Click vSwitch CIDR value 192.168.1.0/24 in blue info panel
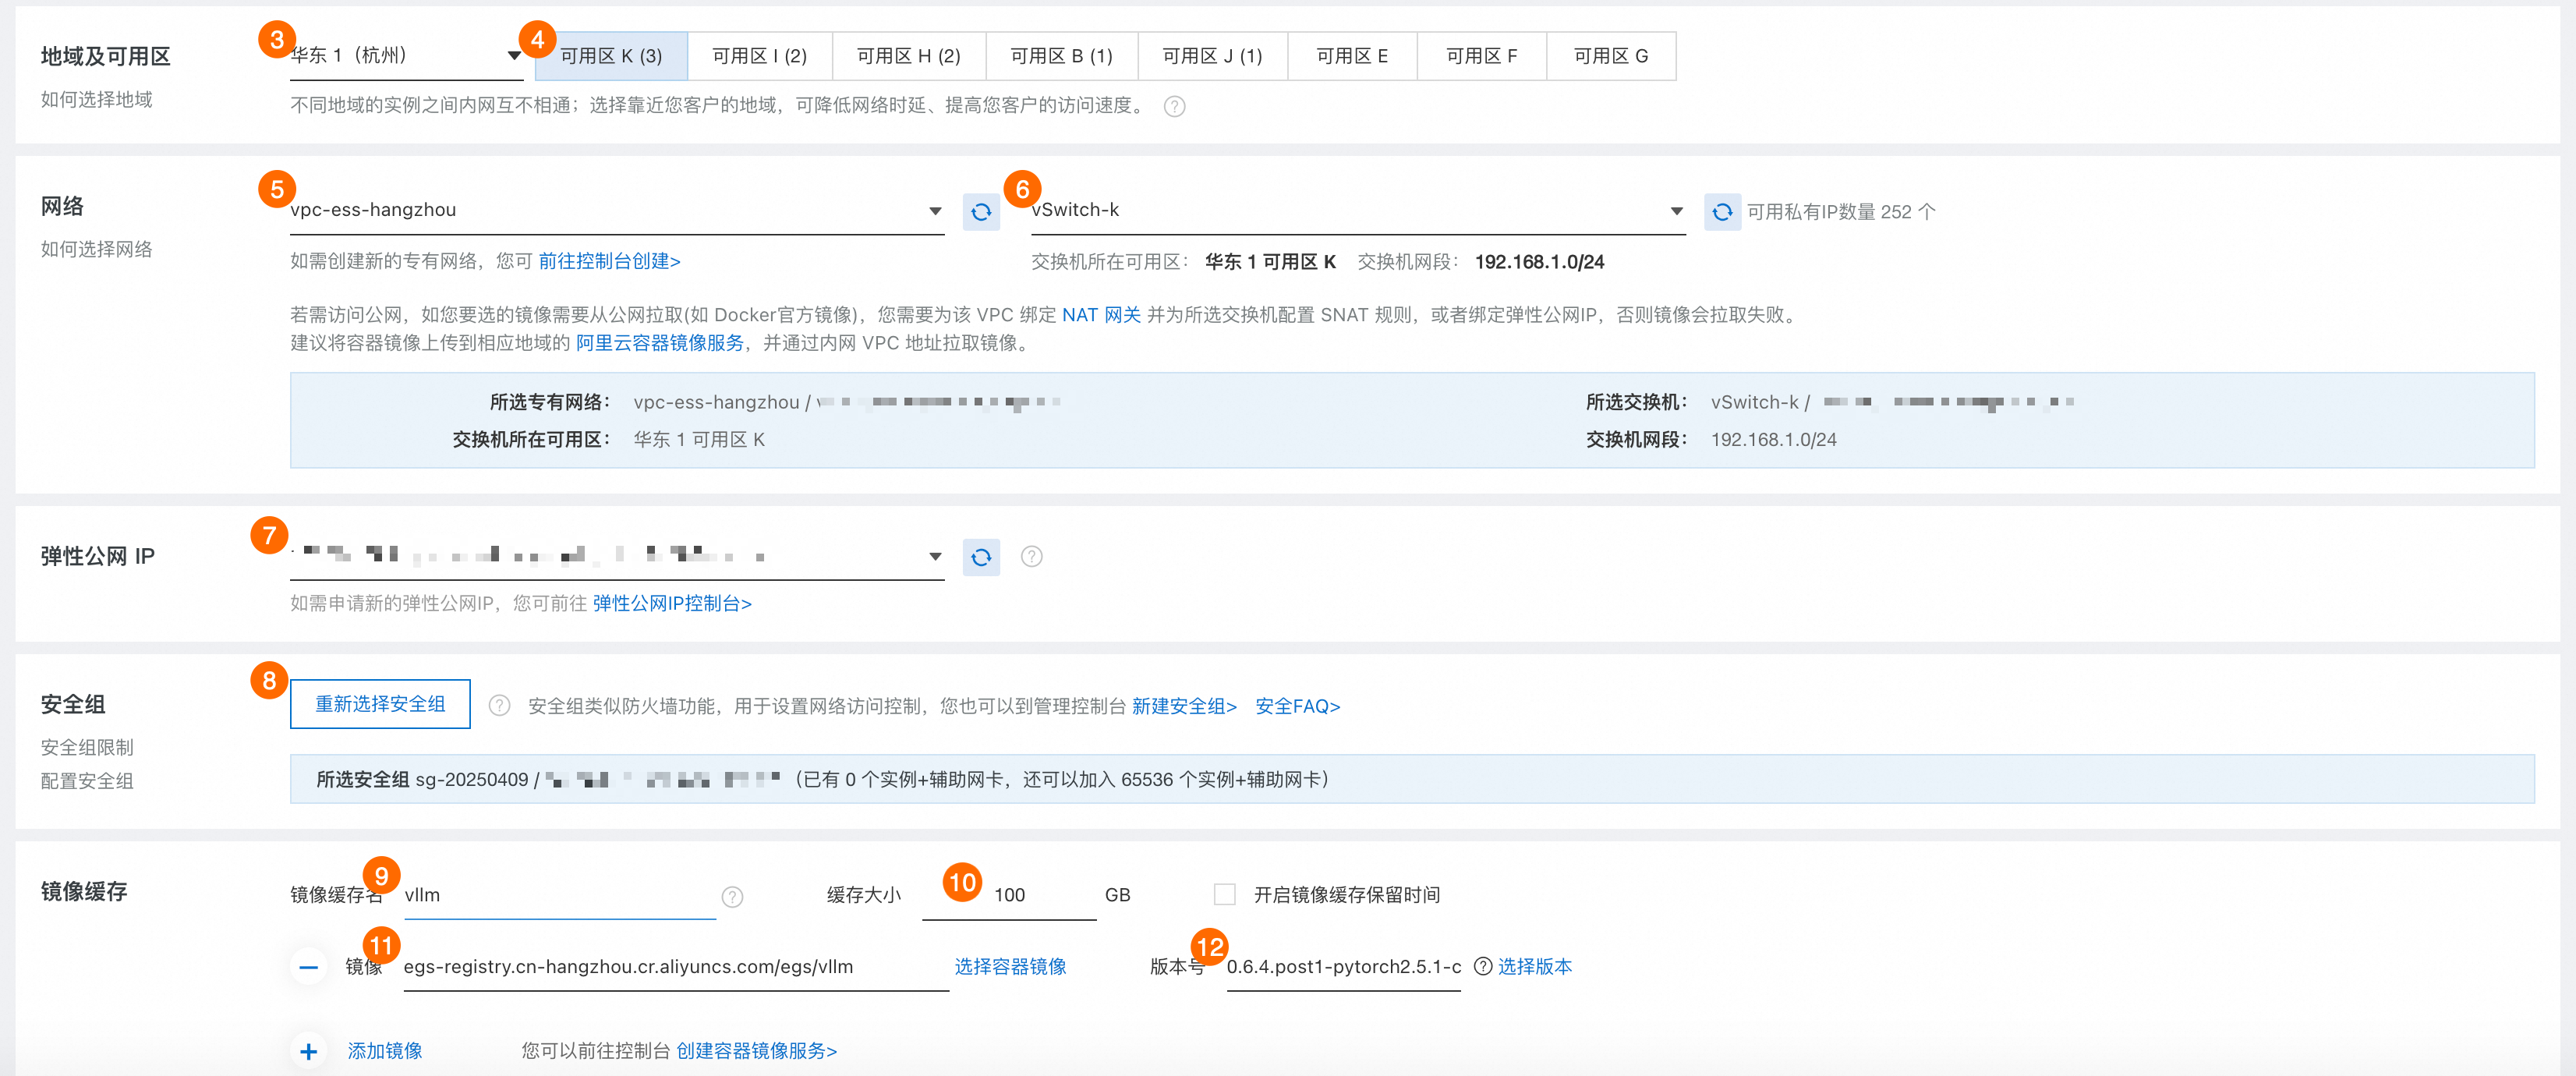 click(x=1773, y=440)
